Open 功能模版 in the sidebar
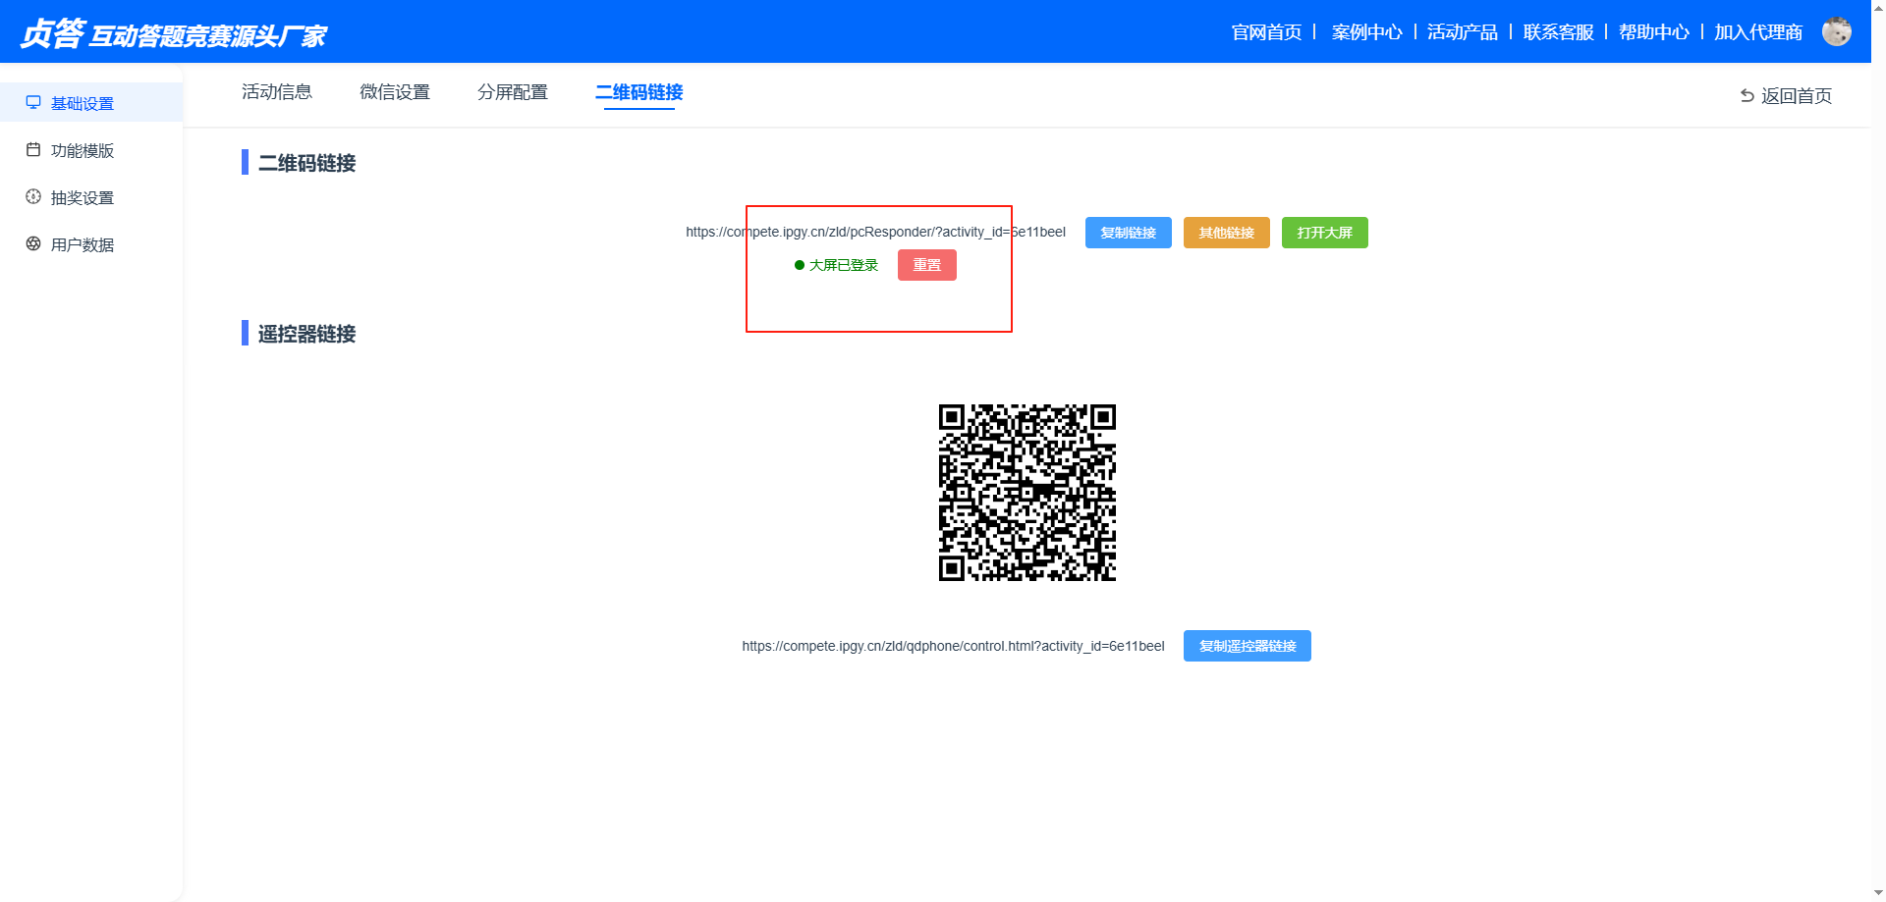 tap(91, 150)
